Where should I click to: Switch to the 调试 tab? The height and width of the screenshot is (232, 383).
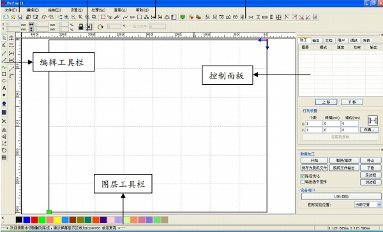pos(354,40)
